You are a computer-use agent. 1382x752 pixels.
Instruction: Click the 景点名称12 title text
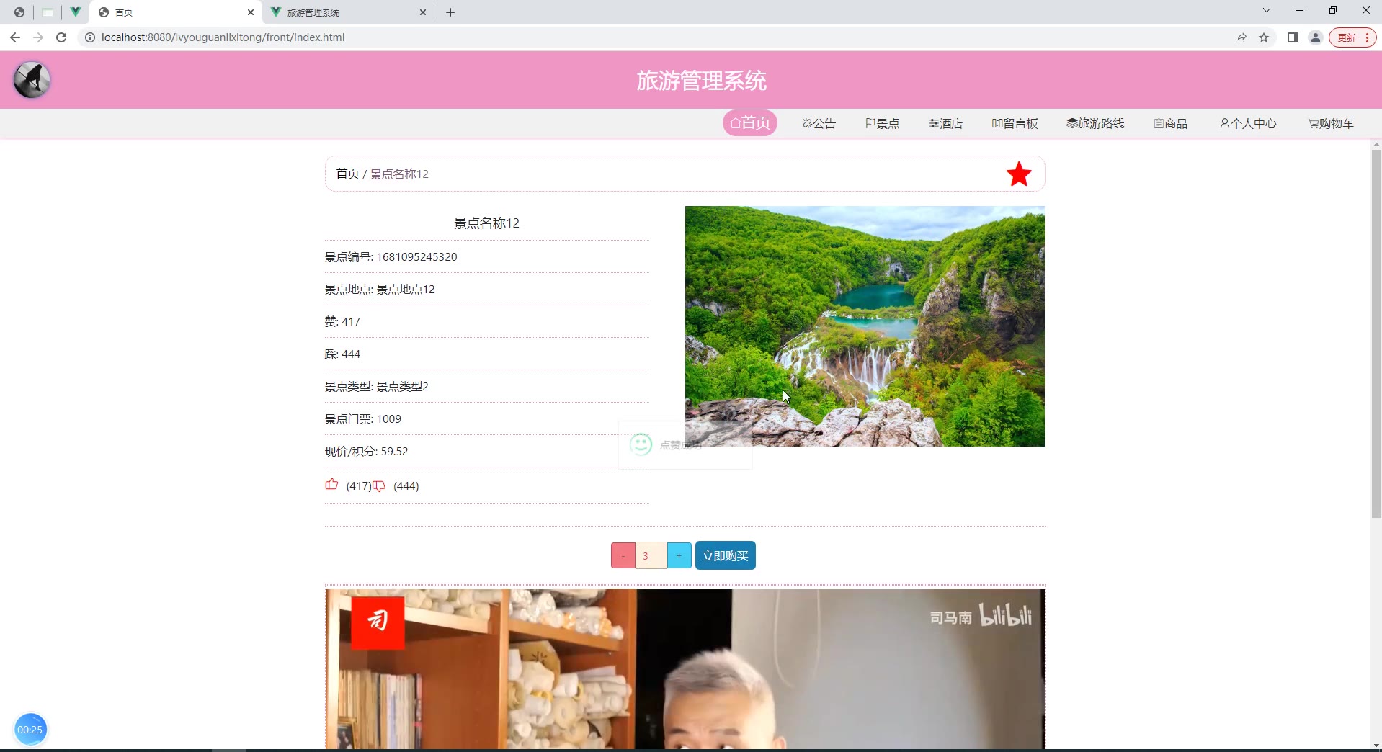pyautogui.click(x=486, y=223)
